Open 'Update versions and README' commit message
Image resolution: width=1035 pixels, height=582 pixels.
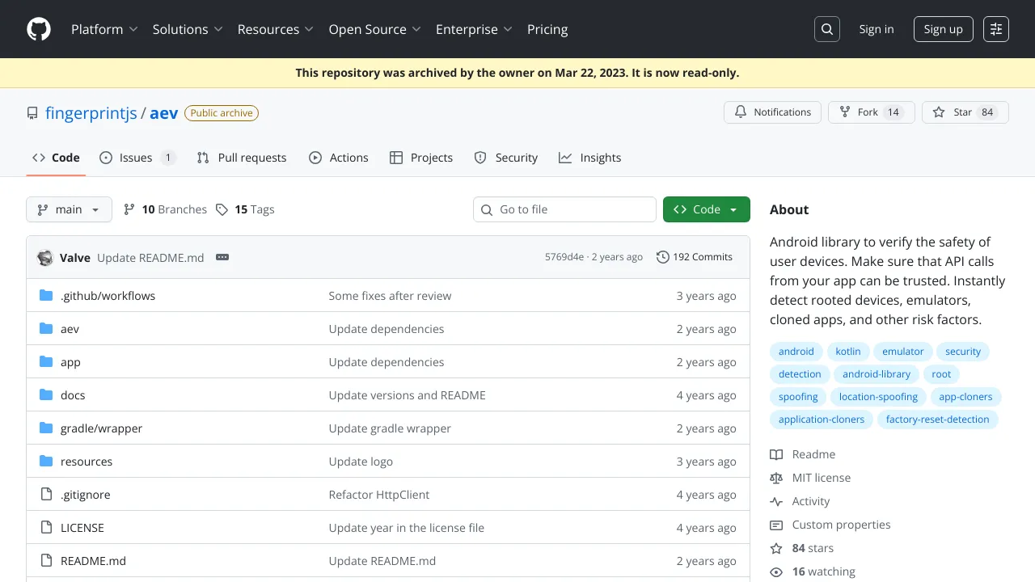tap(408, 395)
